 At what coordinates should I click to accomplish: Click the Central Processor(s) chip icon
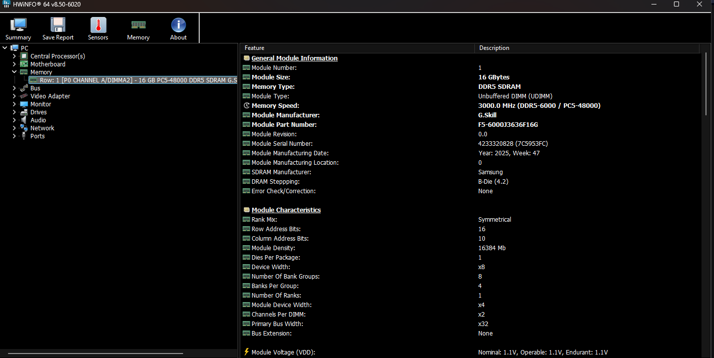click(24, 56)
